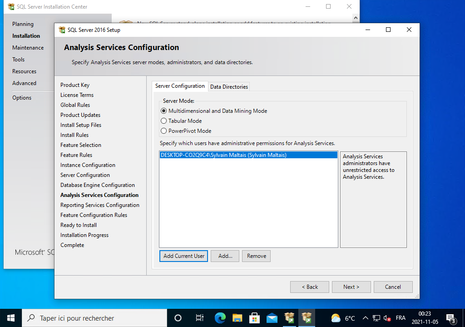This screenshot has width=465, height=327.
Task: Switch to the Data Directories tab
Action: pos(229,87)
